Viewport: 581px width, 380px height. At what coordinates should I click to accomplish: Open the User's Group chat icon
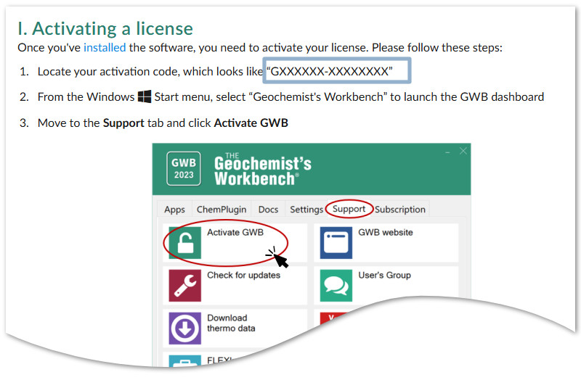click(336, 286)
